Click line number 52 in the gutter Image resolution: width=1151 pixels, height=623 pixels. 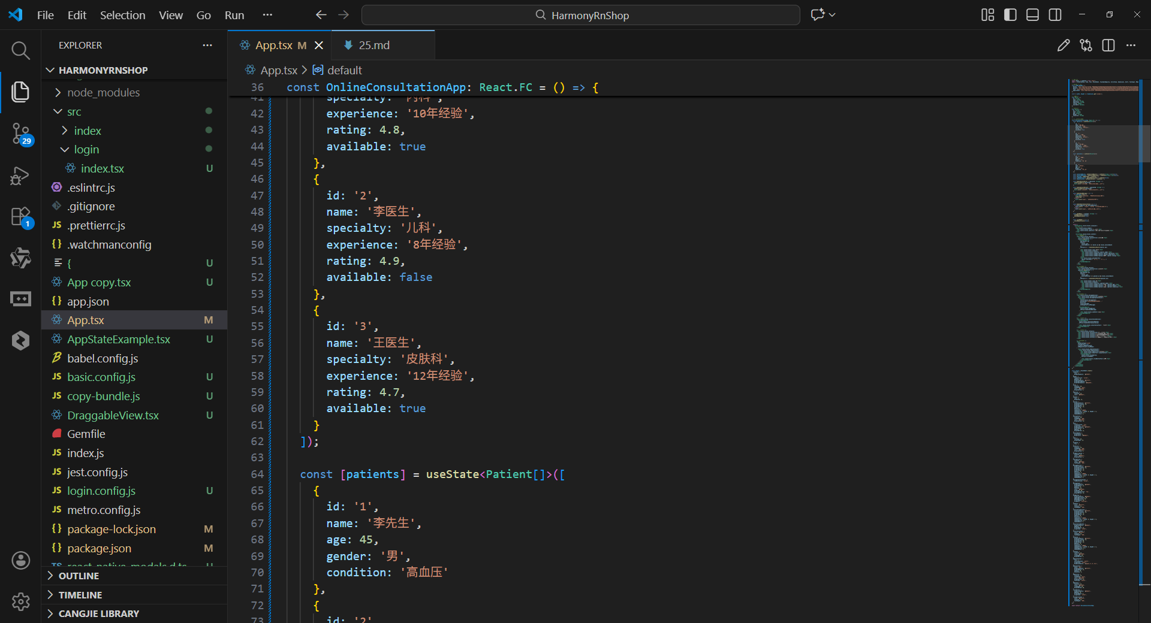tap(257, 277)
